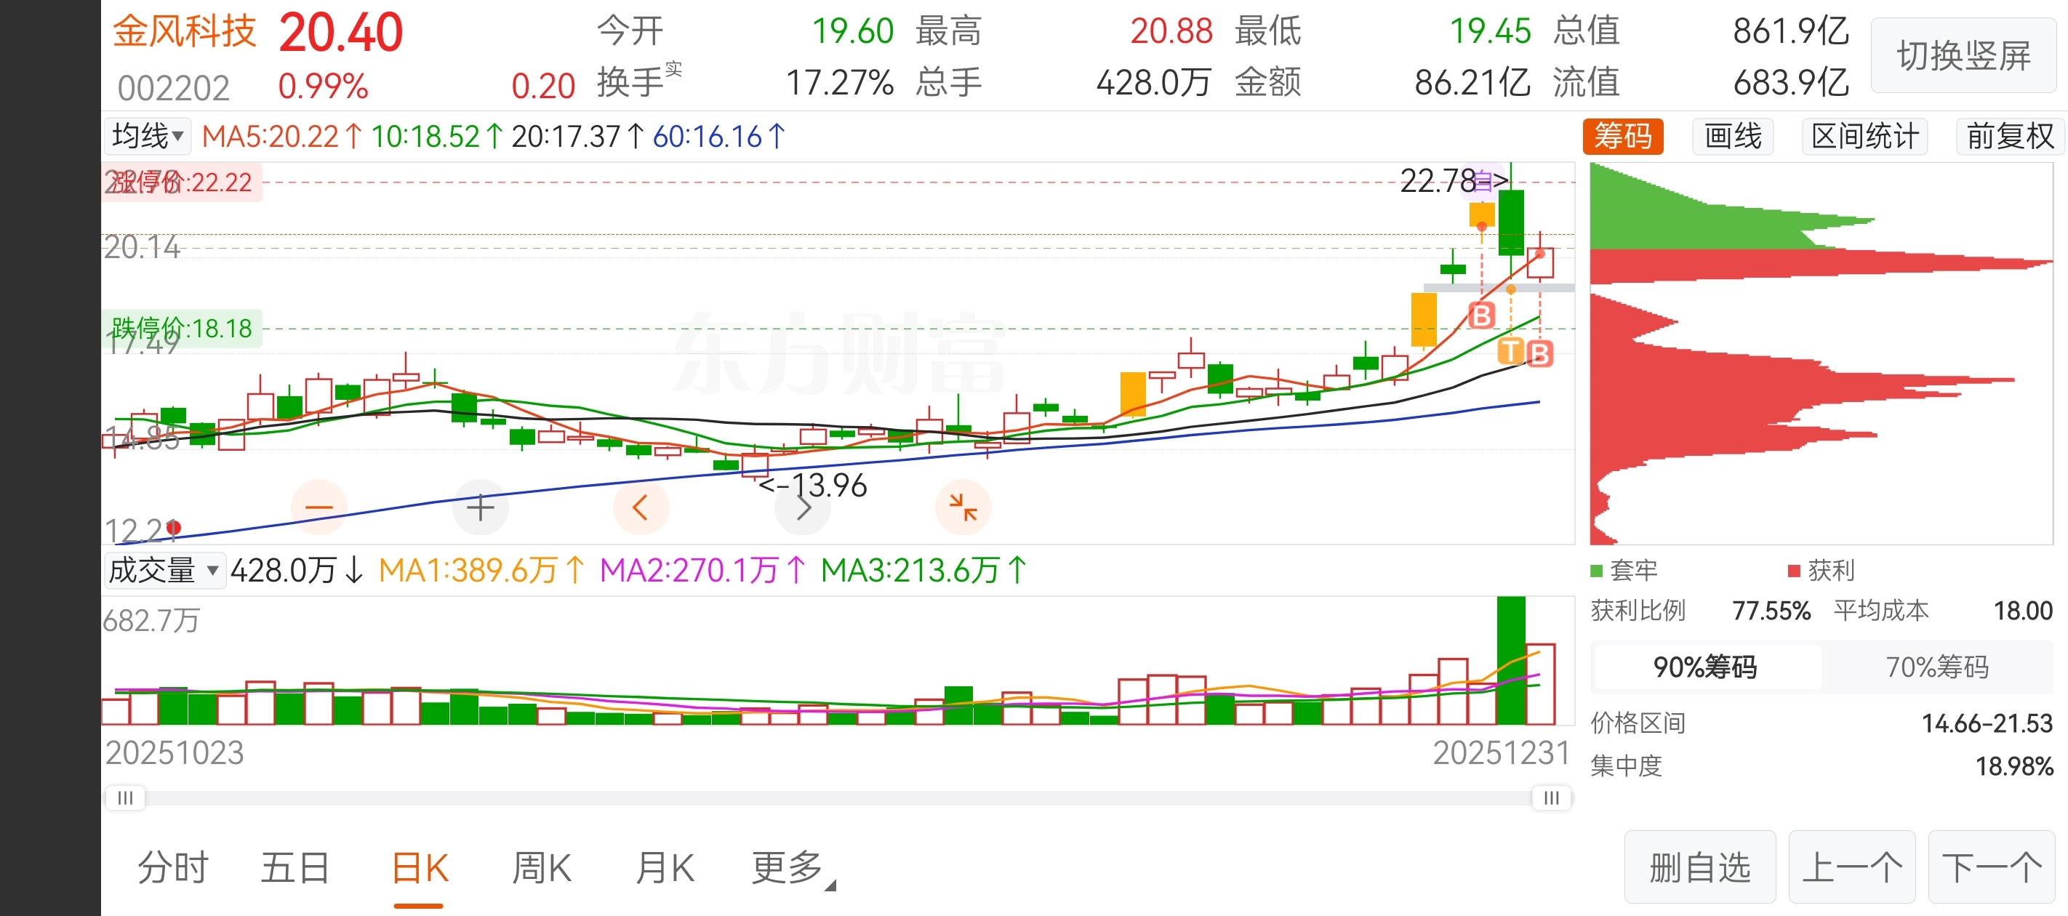Tap the red dot at 12.21 price
The image size is (2068, 916).
173,528
